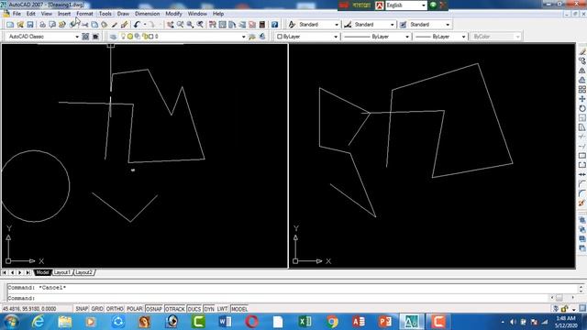Select the Mirror tool
The width and height of the screenshot is (587, 330).
582,71
